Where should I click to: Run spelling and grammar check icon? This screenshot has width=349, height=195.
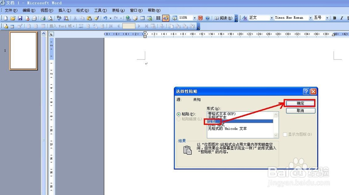tap(59, 18)
